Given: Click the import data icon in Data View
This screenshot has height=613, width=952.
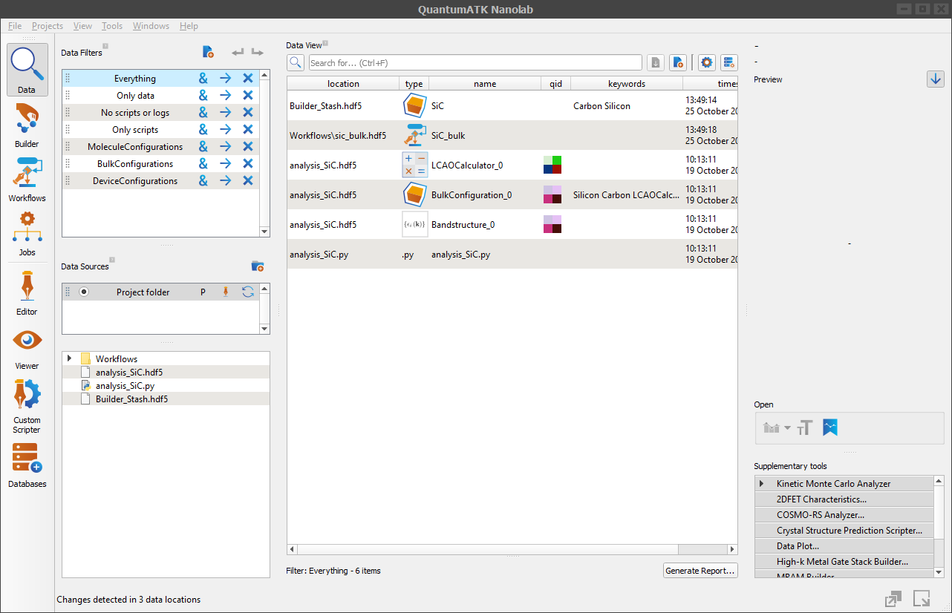Looking at the screenshot, I should (x=656, y=62).
